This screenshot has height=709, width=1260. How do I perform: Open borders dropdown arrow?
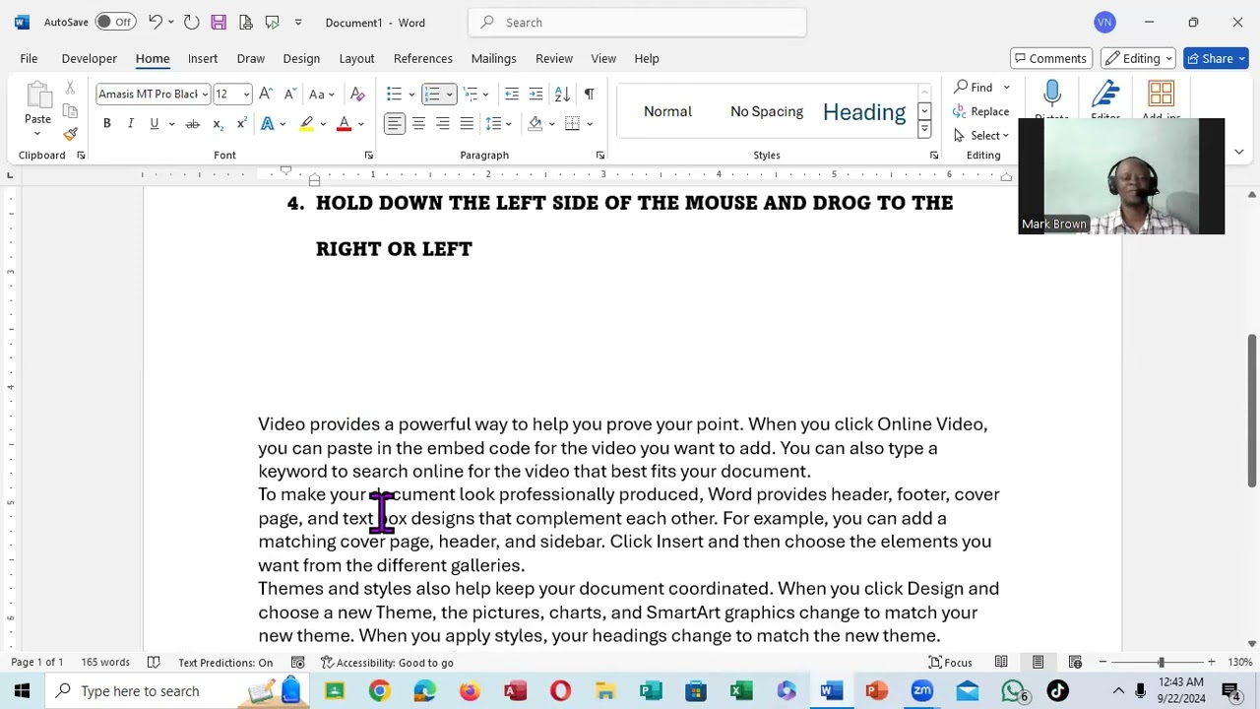click(x=589, y=124)
